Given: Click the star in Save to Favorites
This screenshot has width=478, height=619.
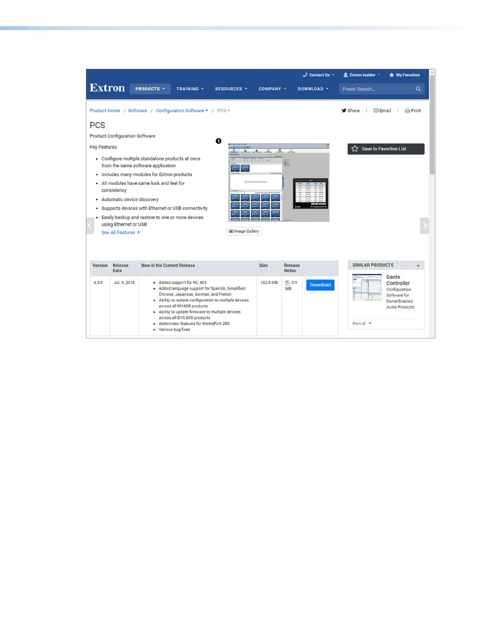Looking at the screenshot, I should (x=355, y=148).
